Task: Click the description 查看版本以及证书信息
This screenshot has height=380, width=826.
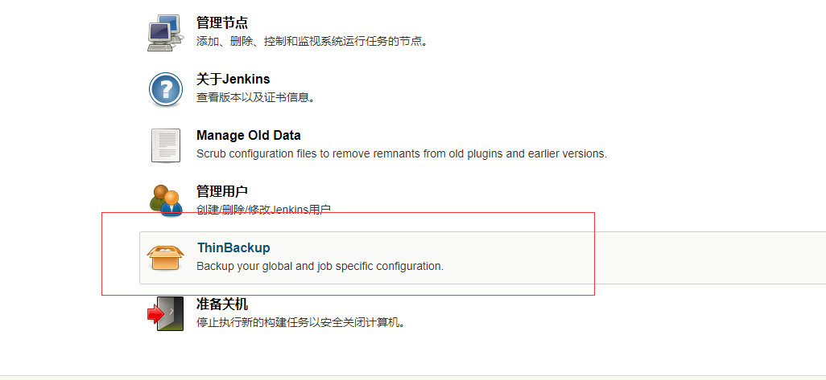Action: pos(255,98)
